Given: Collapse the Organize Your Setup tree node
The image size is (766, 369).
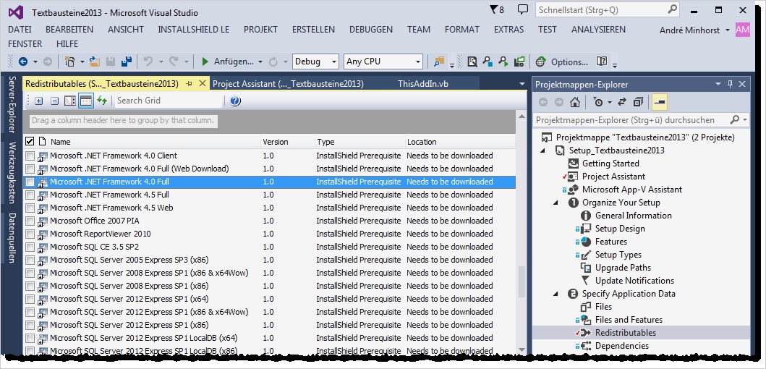Looking at the screenshot, I should (x=557, y=203).
